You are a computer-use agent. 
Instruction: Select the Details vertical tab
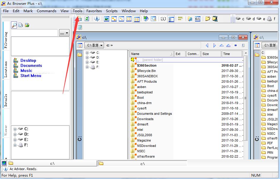click(x=6, y=94)
